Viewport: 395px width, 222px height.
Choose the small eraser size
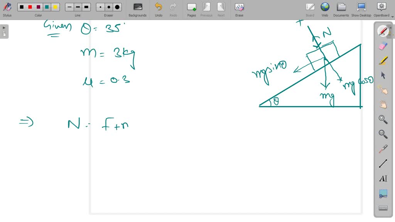pos(101,7)
